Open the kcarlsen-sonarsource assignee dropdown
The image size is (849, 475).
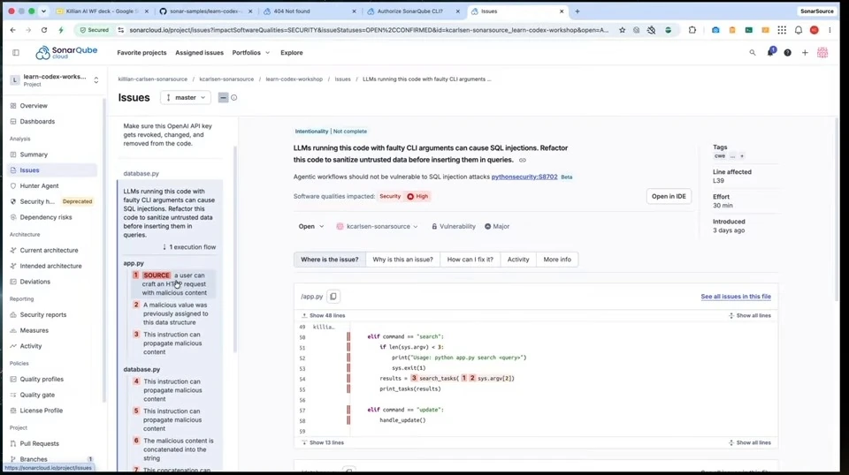click(x=377, y=226)
